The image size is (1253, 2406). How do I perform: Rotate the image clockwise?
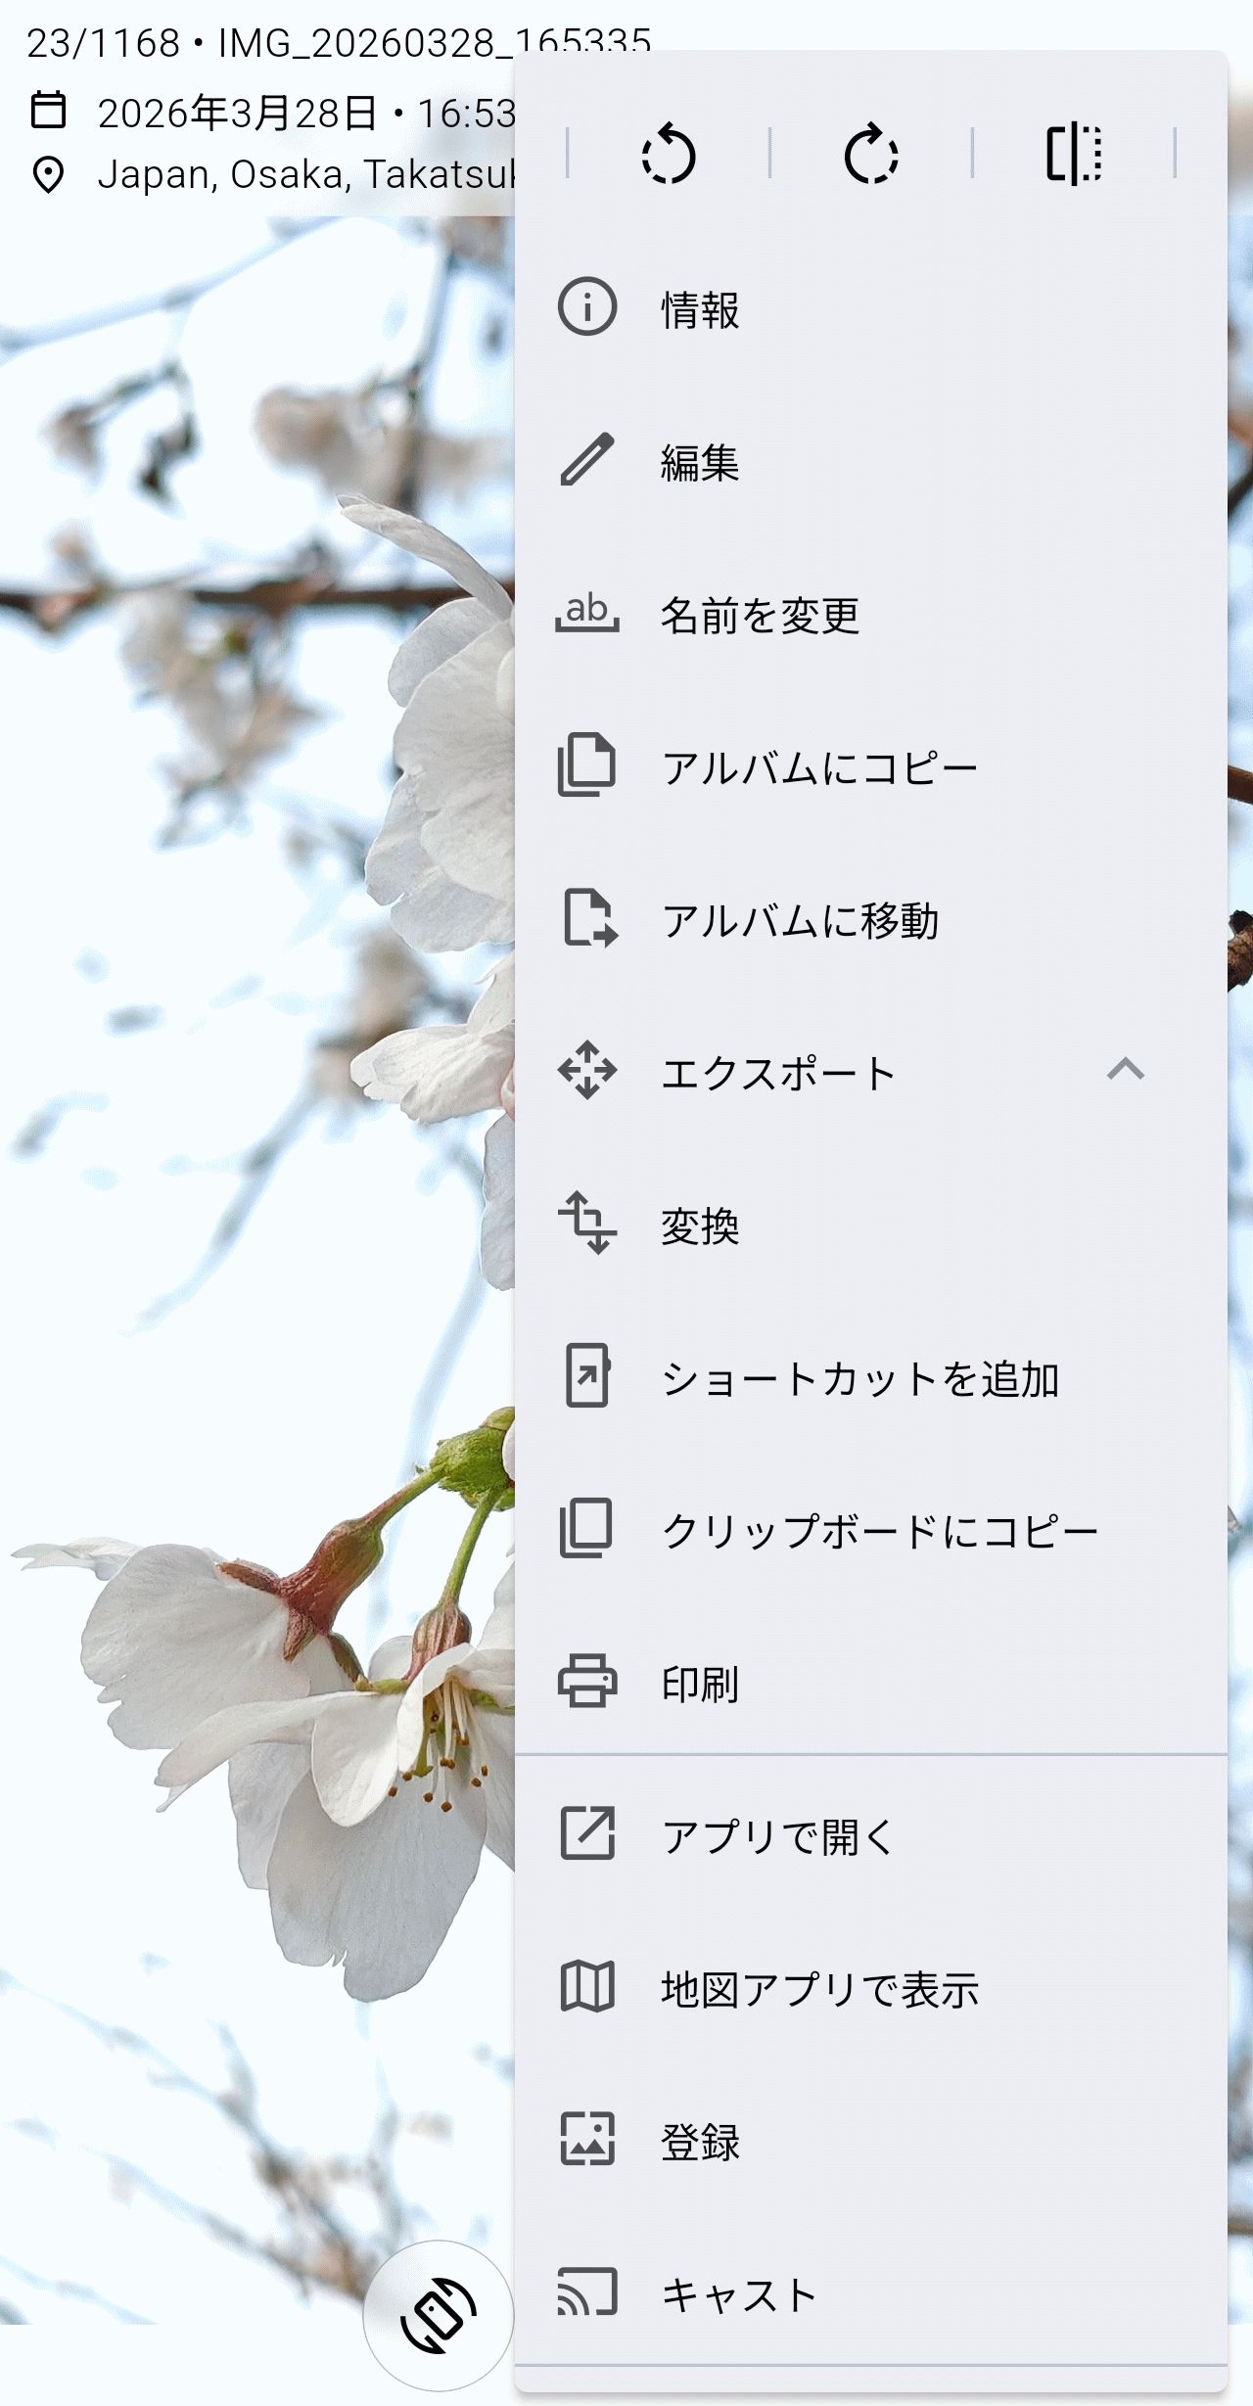click(x=870, y=154)
